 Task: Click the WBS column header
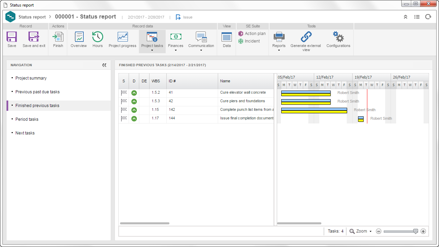[158, 81]
